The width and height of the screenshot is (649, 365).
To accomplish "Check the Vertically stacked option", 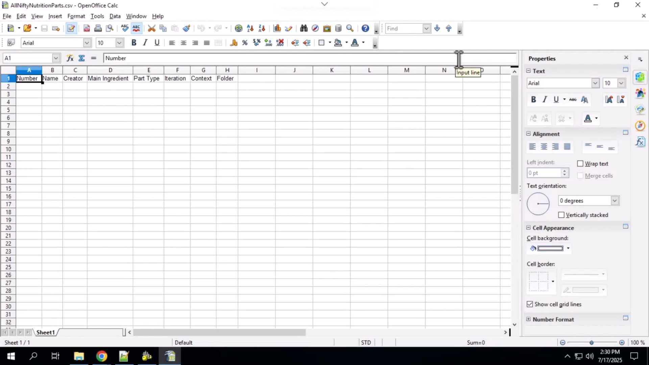I will point(561,215).
